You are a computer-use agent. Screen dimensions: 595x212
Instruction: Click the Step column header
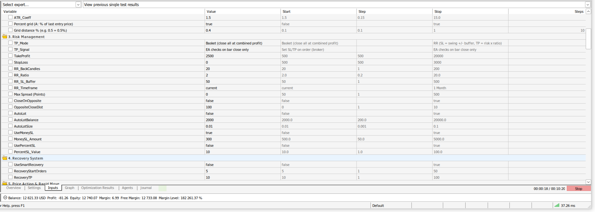point(395,12)
